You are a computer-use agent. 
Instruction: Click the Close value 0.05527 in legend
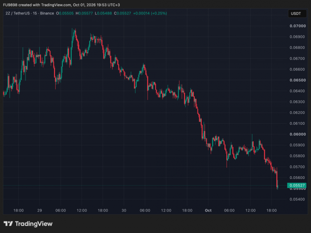point(124,13)
